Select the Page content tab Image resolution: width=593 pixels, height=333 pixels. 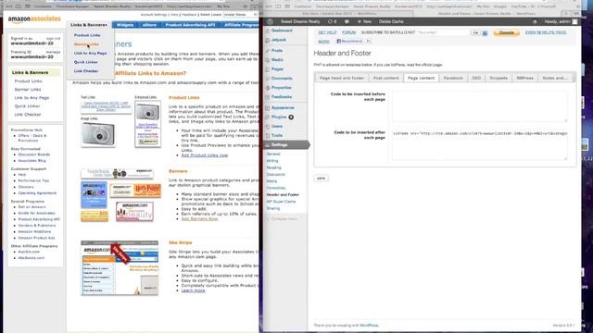(421, 78)
